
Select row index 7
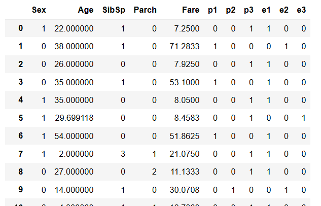coord(20,154)
